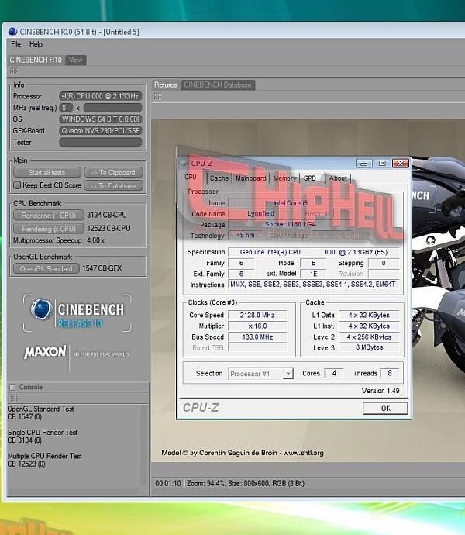This screenshot has width=465, height=535.
Task: Toggle Keep Best CB Score checkbox
Action: click(x=17, y=185)
